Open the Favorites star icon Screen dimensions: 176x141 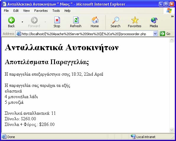[x=135, y=20]
